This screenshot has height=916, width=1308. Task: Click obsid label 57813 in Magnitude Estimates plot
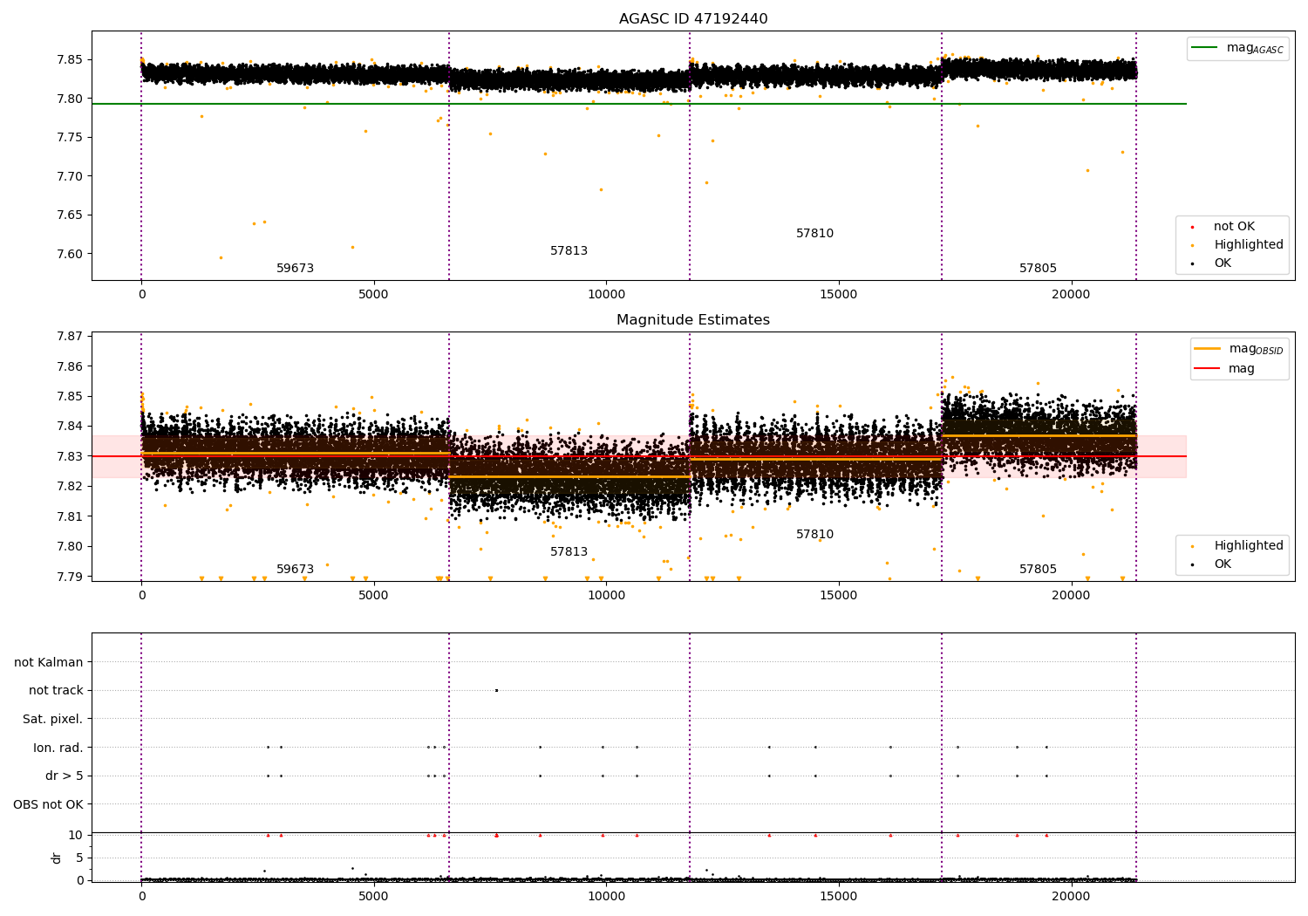(569, 552)
